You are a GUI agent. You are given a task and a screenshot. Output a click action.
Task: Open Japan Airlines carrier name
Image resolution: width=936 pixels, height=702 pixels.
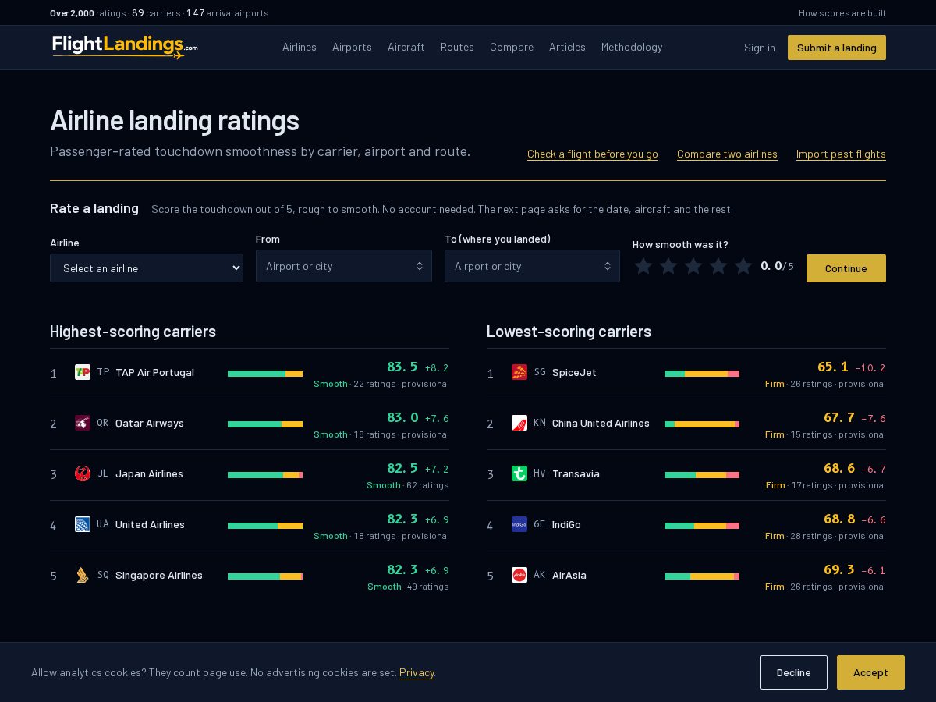149,473
